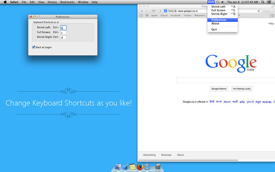Open Window menu in menu bar
This screenshot has width=275, height=172.
pyautogui.click(x=83, y=2)
